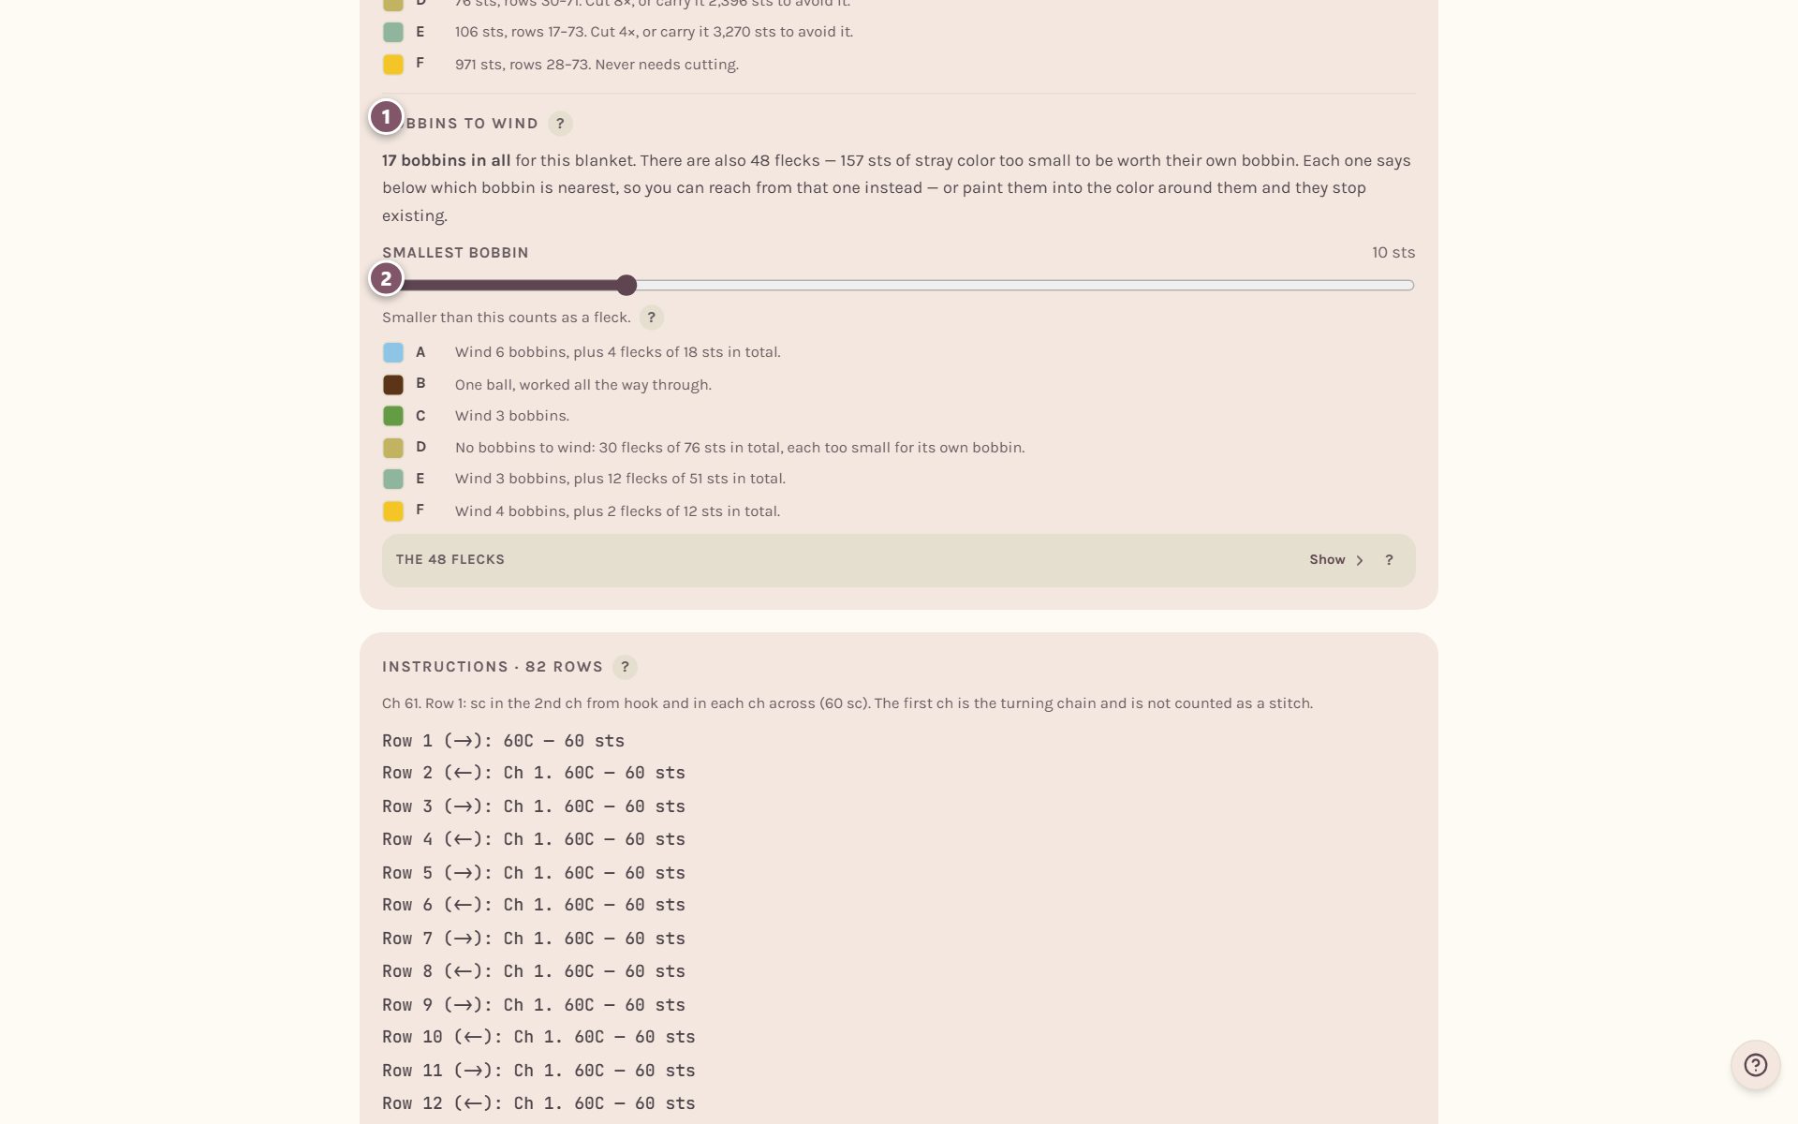Click the Row 1 instruction line
This screenshot has height=1124, width=1798.
503,741
